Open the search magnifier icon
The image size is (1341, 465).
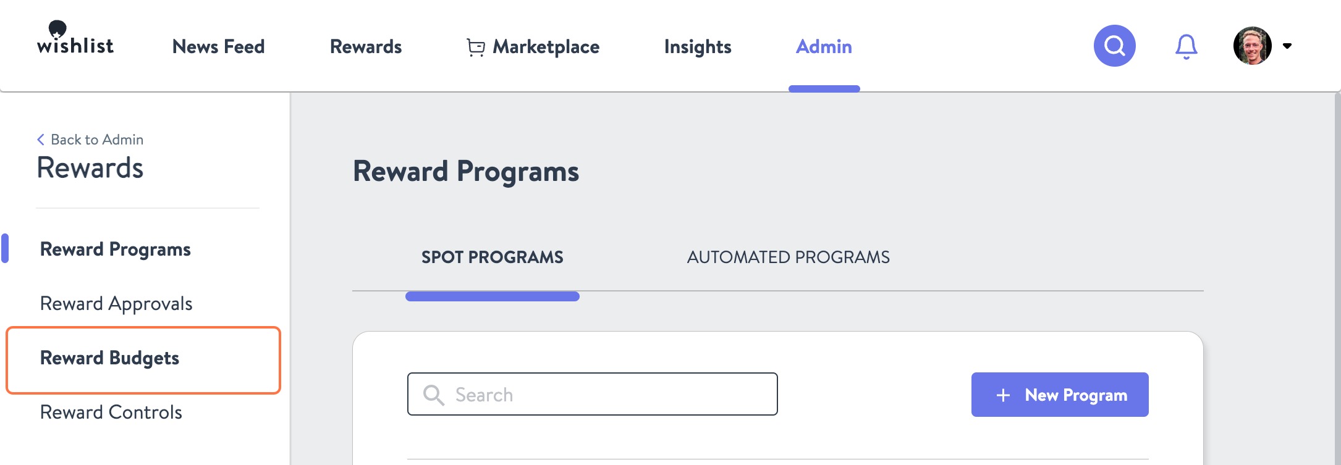coord(1114,45)
